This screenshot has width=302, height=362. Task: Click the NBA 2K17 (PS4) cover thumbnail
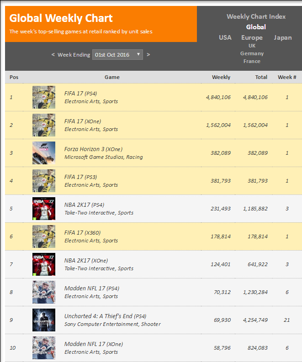[44, 209]
